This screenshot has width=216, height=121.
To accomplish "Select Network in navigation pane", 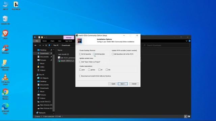I will coord(41,113).
